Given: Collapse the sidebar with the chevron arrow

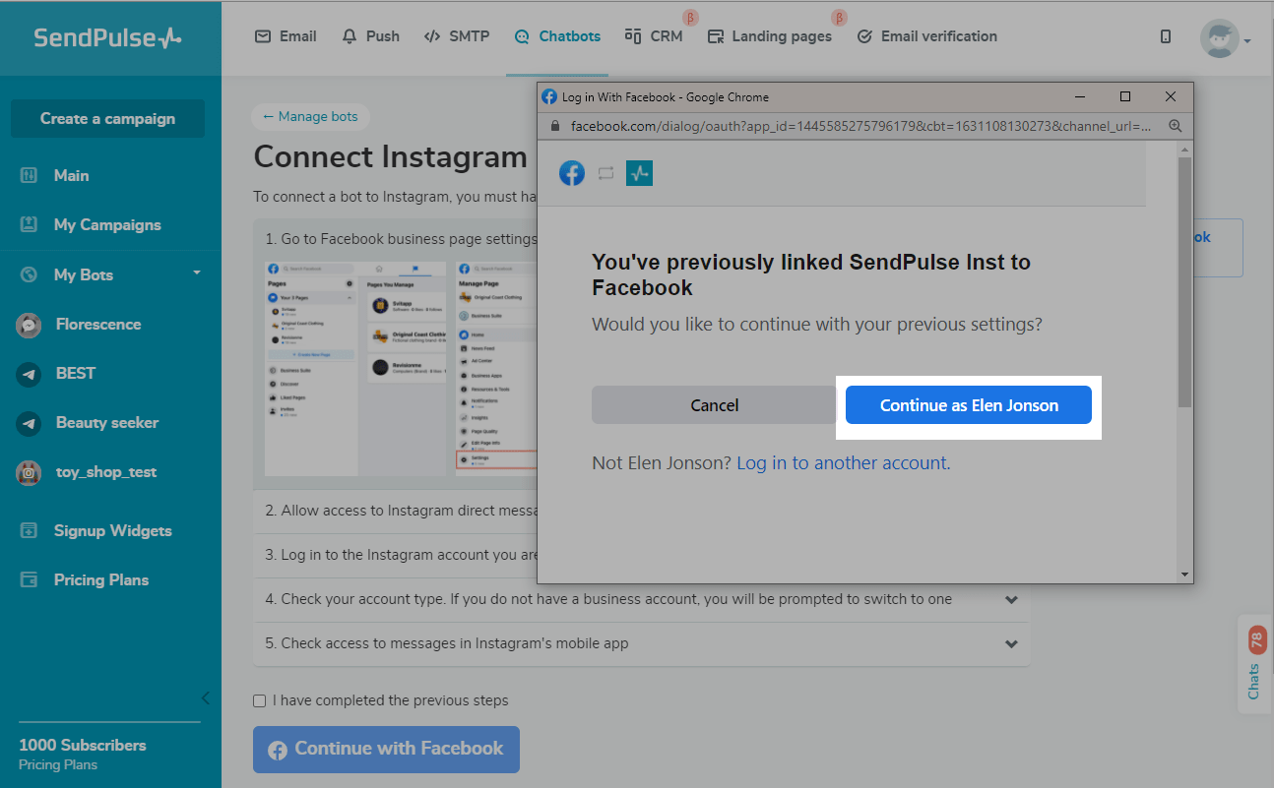Looking at the screenshot, I should (x=205, y=698).
